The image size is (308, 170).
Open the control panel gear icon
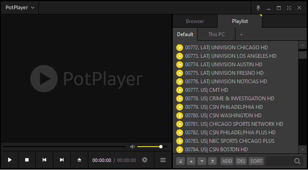point(145,160)
